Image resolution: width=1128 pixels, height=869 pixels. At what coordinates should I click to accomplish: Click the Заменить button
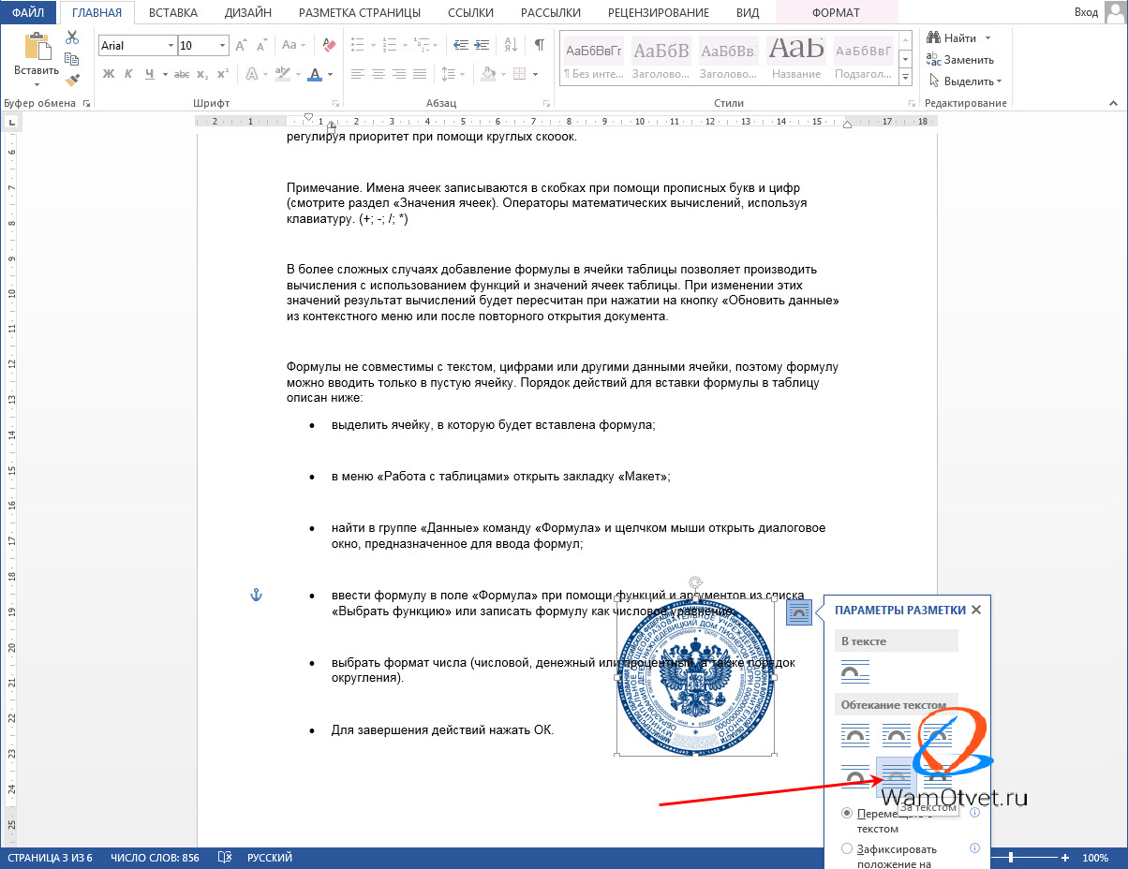coord(959,60)
